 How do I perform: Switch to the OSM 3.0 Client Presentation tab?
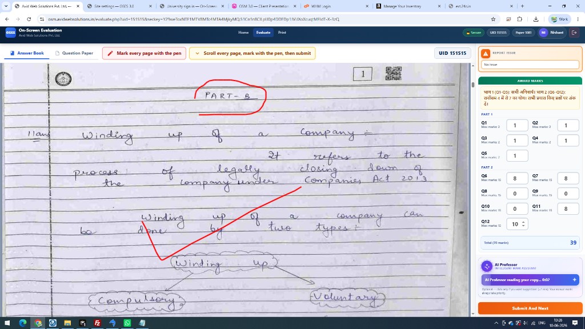point(264,6)
